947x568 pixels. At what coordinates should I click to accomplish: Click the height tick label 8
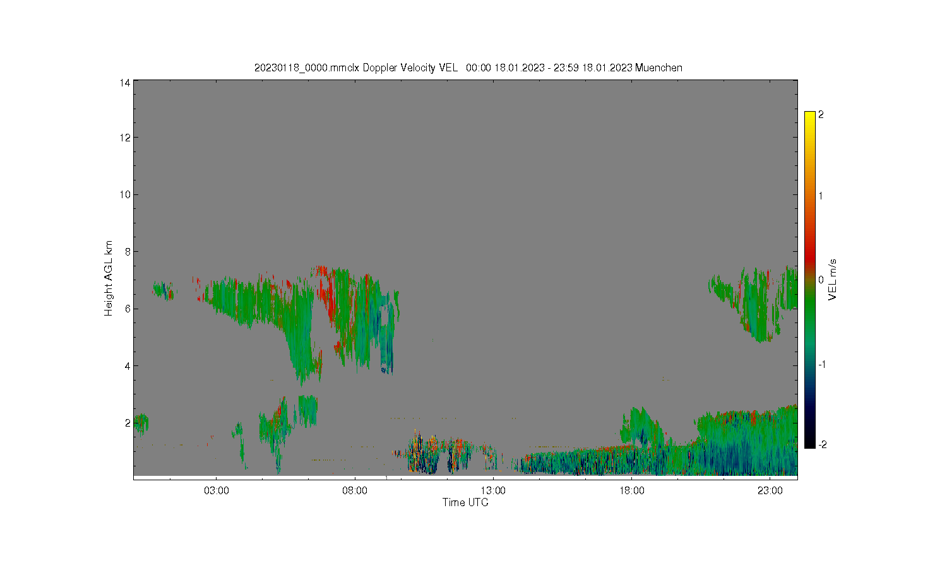(x=128, y=251)
